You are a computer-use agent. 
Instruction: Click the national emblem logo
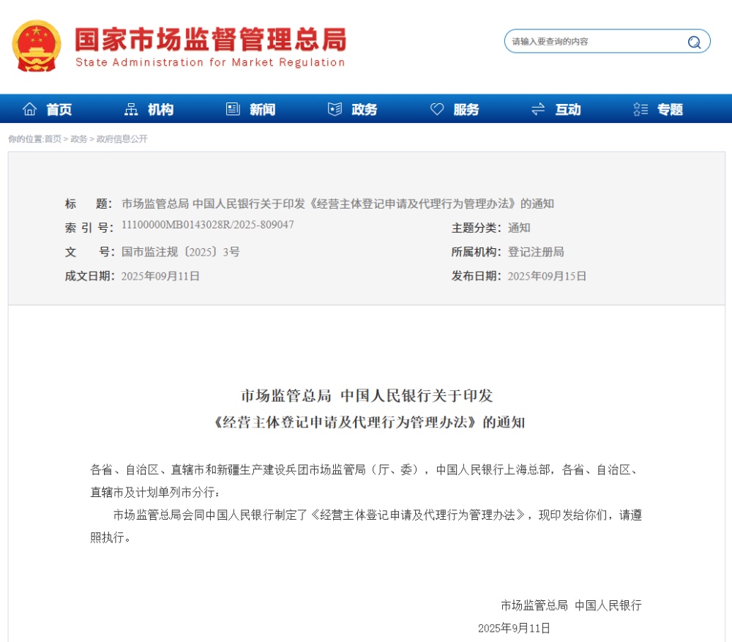coord(37,46)
